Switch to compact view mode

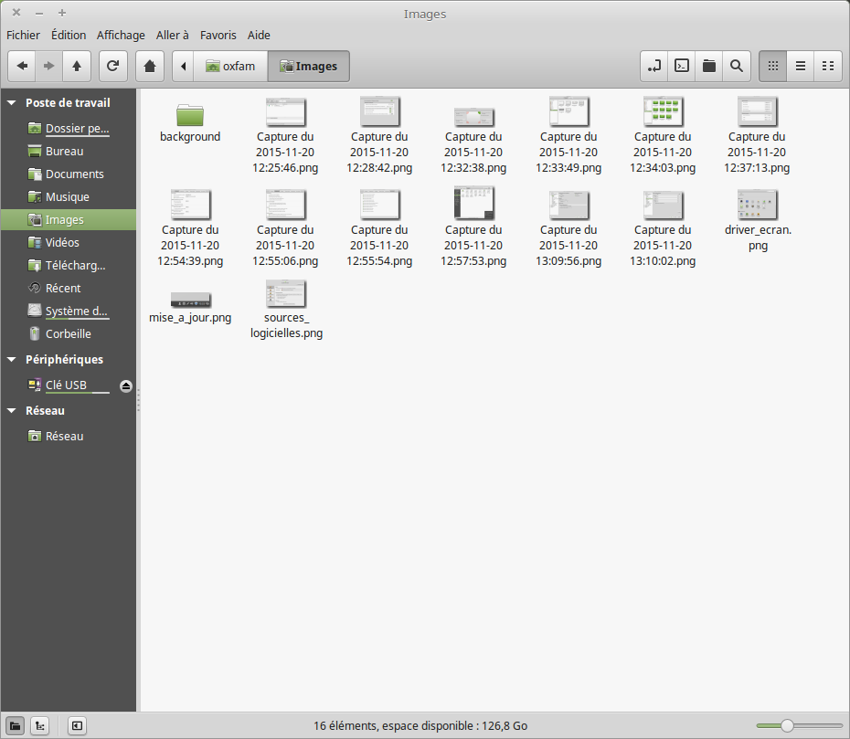point(827,66)
